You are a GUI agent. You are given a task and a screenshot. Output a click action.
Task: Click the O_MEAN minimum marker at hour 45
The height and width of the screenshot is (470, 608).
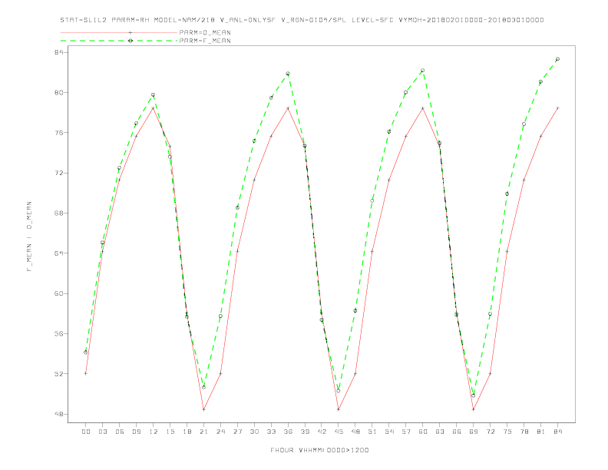[339, 409]
